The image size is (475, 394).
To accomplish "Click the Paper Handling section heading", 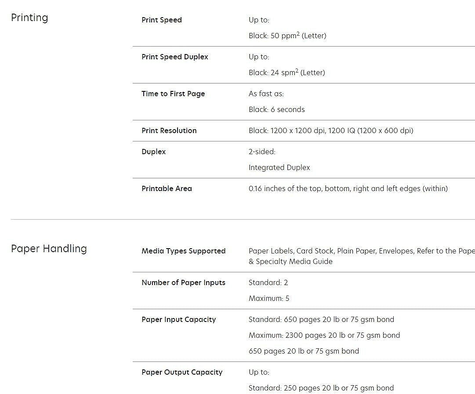I will [49, 249].
